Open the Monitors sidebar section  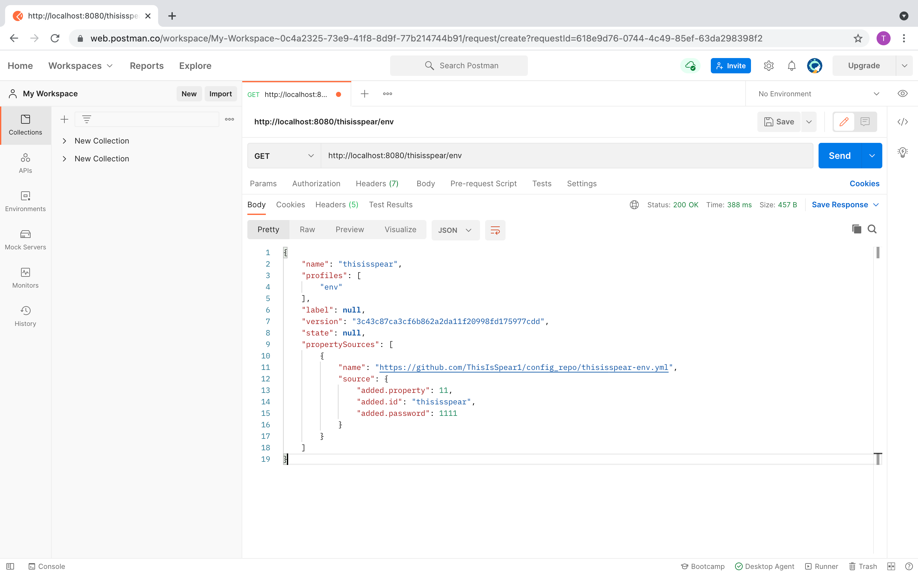click(x=25, y=278)
